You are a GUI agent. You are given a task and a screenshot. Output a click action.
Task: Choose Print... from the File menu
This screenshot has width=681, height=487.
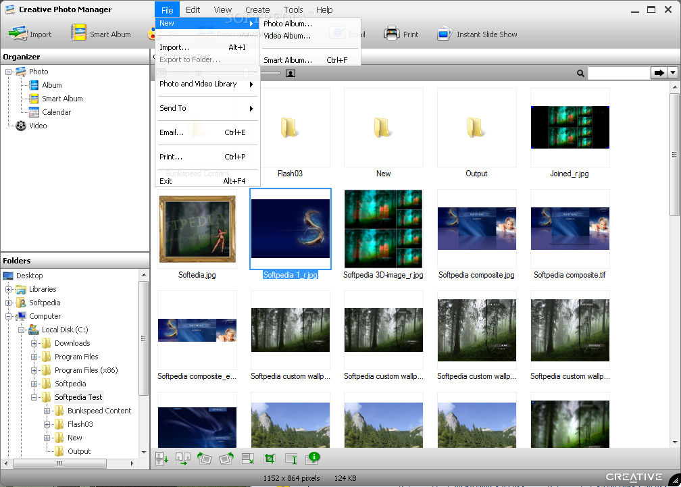tap(207, 157)
